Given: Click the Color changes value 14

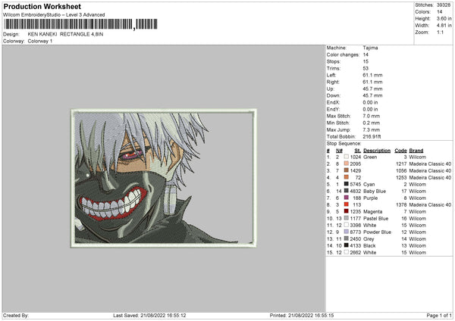Looking at the screenshot, I should pos(366,55).
